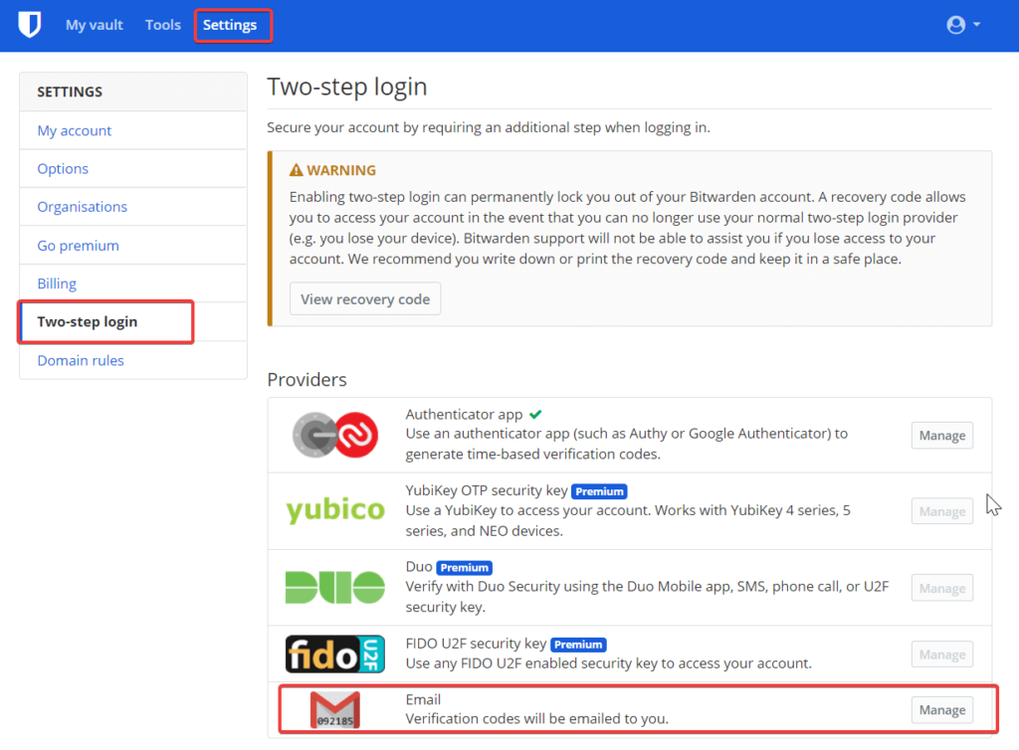Click 'Secure your account by requiring' description
This screenshot has height=750, width=1019.
pyautogui.click(x=488, y=127)
